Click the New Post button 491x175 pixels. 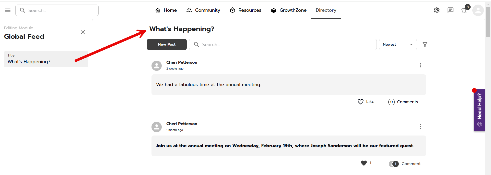point(167,45)
